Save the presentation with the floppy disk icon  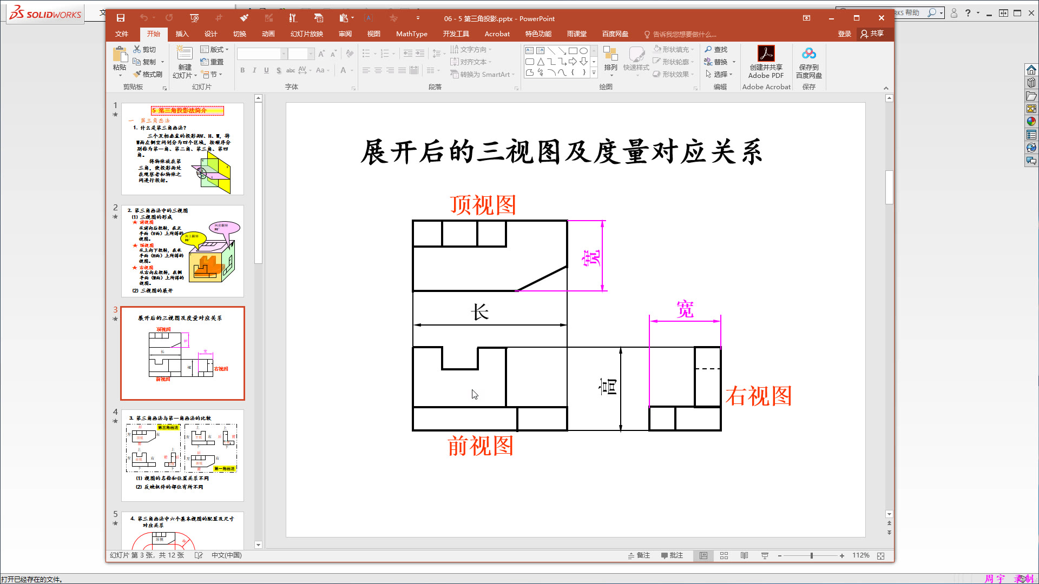click(121, 18)
